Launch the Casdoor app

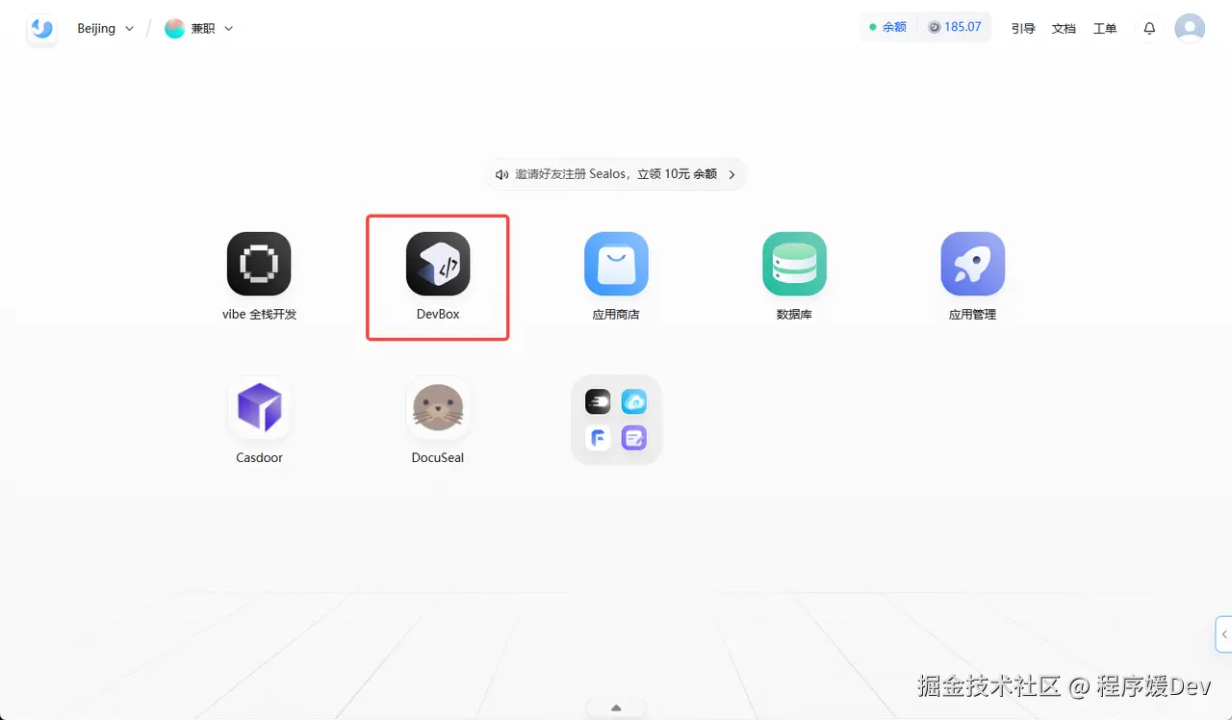[x=259, y=407]
